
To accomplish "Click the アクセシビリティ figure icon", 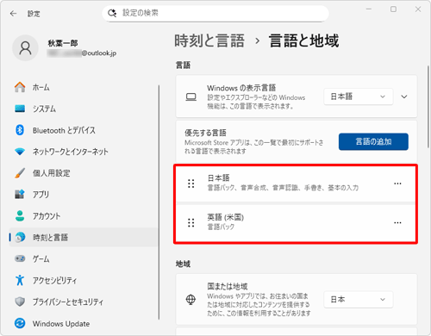I will [x=20, y=280].
